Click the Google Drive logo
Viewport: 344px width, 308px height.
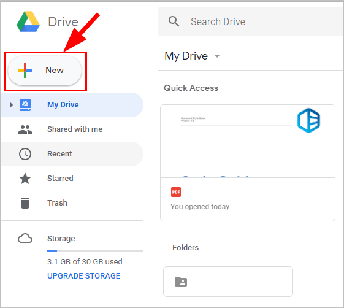click(x=28, y=21)
